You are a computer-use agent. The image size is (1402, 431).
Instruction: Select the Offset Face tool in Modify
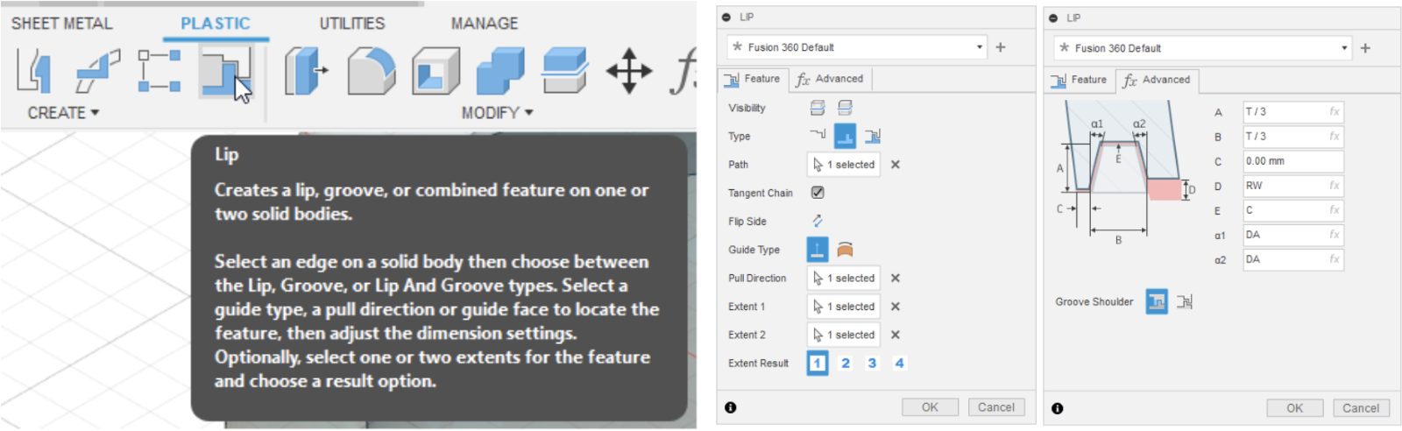(x=564, y=71)
